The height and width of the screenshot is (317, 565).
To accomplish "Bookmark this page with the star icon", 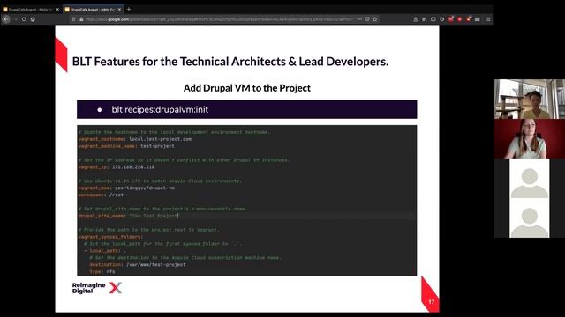I will (375, 19).
